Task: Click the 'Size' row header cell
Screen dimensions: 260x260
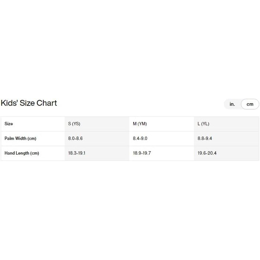Action: 9,124
